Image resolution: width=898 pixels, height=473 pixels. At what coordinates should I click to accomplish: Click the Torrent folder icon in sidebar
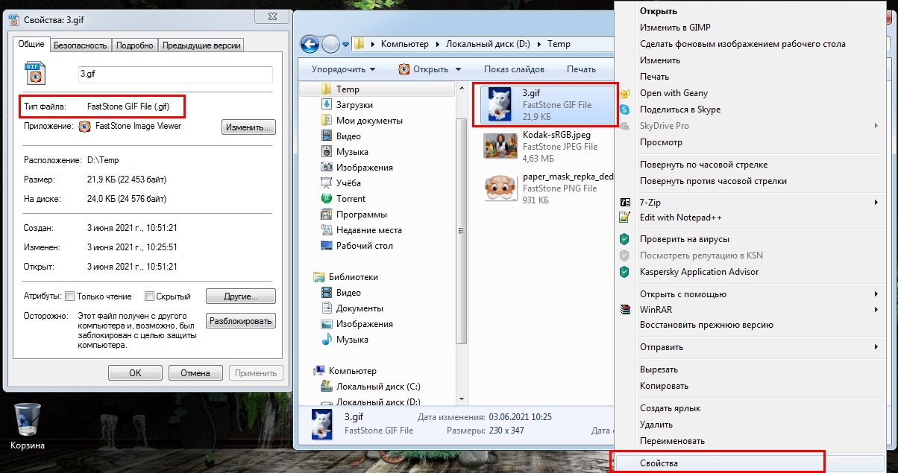click(x=326, y=199)
